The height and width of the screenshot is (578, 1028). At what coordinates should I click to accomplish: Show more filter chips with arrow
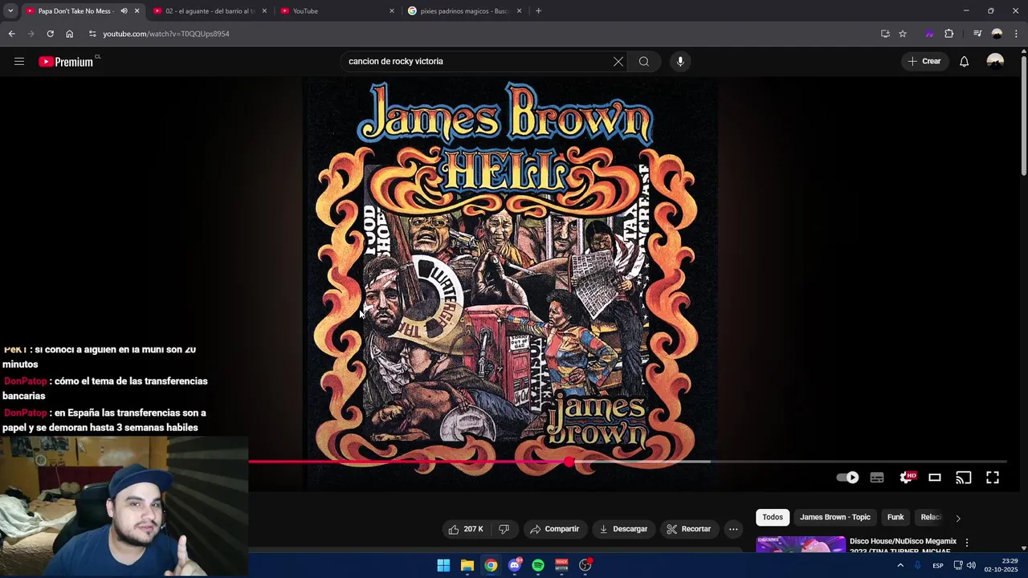[957, 518]
